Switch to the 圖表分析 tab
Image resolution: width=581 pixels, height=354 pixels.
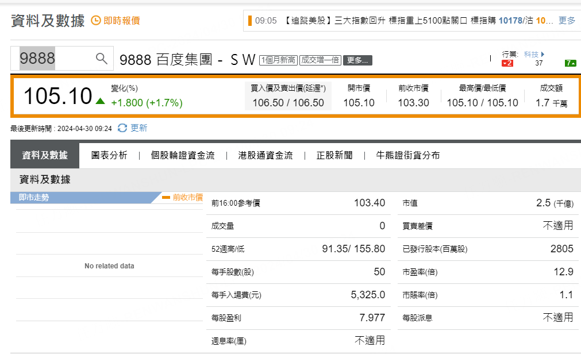(109, 155)
